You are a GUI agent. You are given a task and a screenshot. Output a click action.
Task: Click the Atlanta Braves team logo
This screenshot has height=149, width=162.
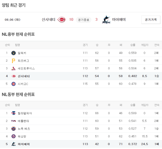(x=13, y=121)
